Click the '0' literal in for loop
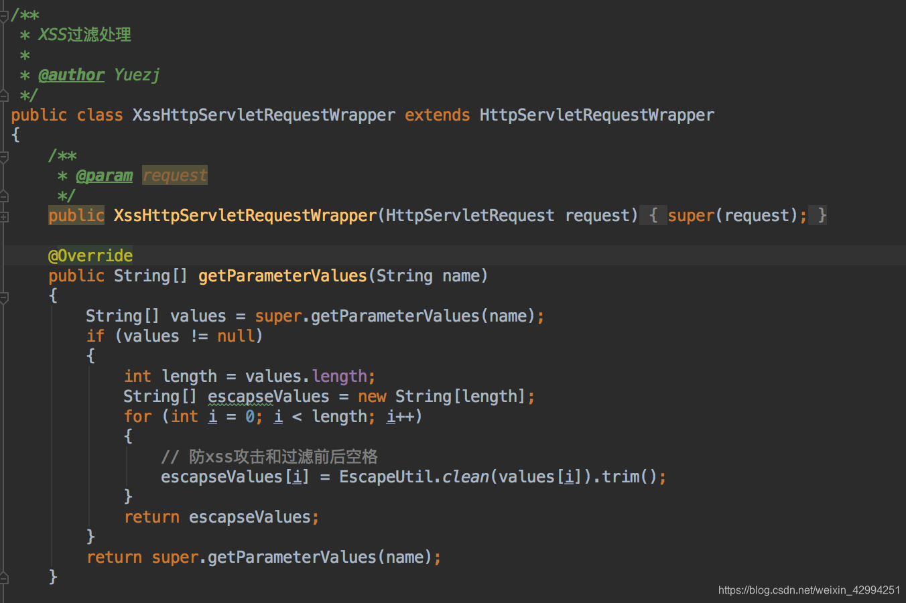Screen dimensions: 906x603 pos(249,417)
